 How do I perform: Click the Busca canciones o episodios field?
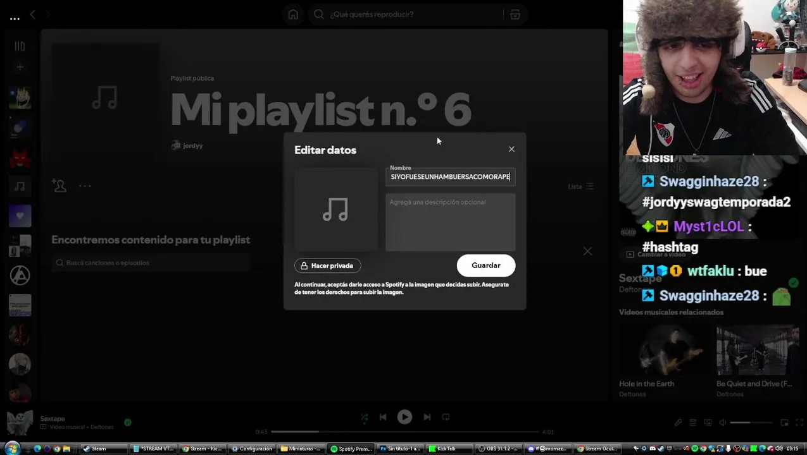151,263
